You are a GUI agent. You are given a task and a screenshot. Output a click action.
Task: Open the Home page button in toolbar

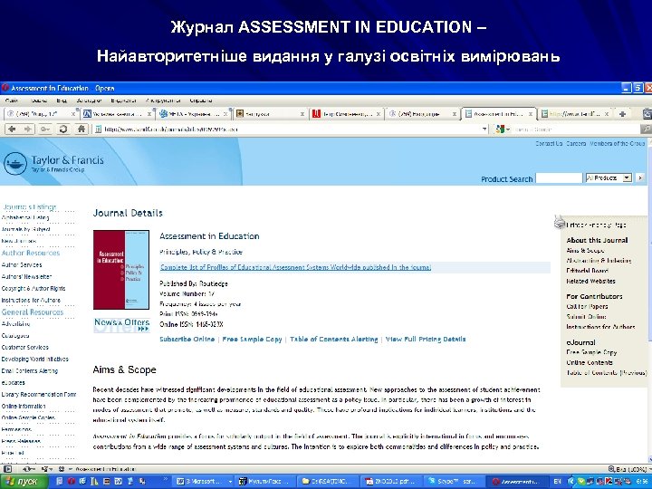(81, 129)
